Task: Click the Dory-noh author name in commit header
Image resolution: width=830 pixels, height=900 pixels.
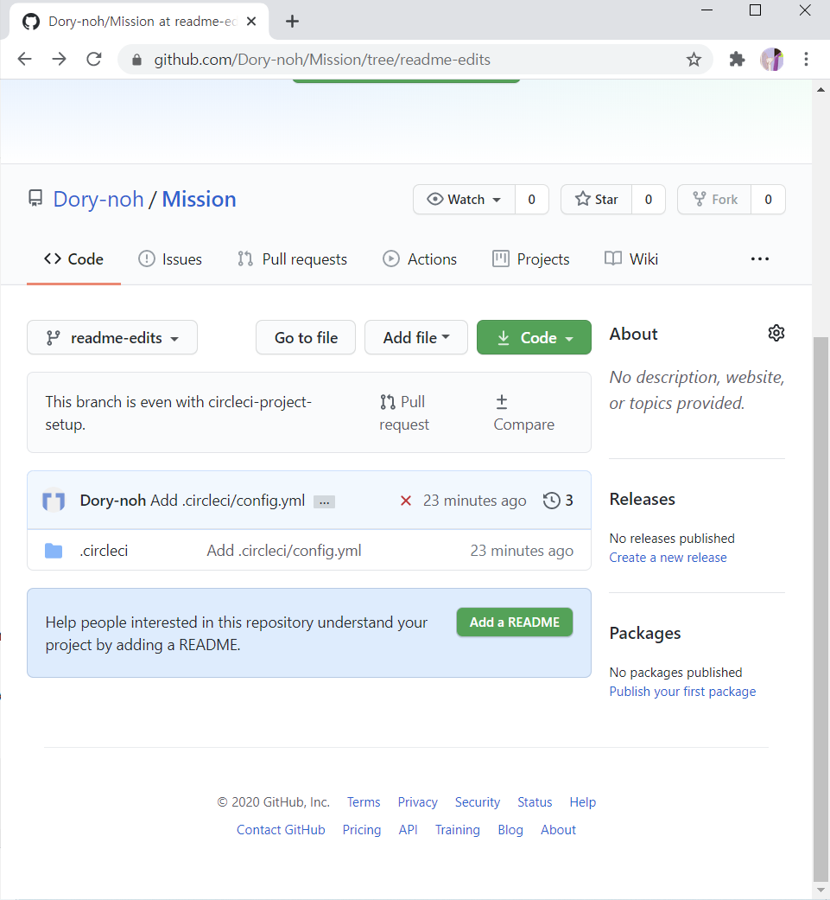Action: tap(113, 501)
